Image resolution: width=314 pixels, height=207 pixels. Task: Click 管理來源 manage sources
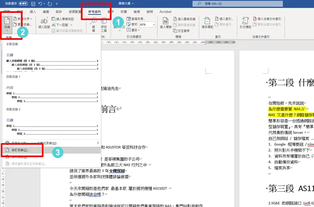[136, 19]
